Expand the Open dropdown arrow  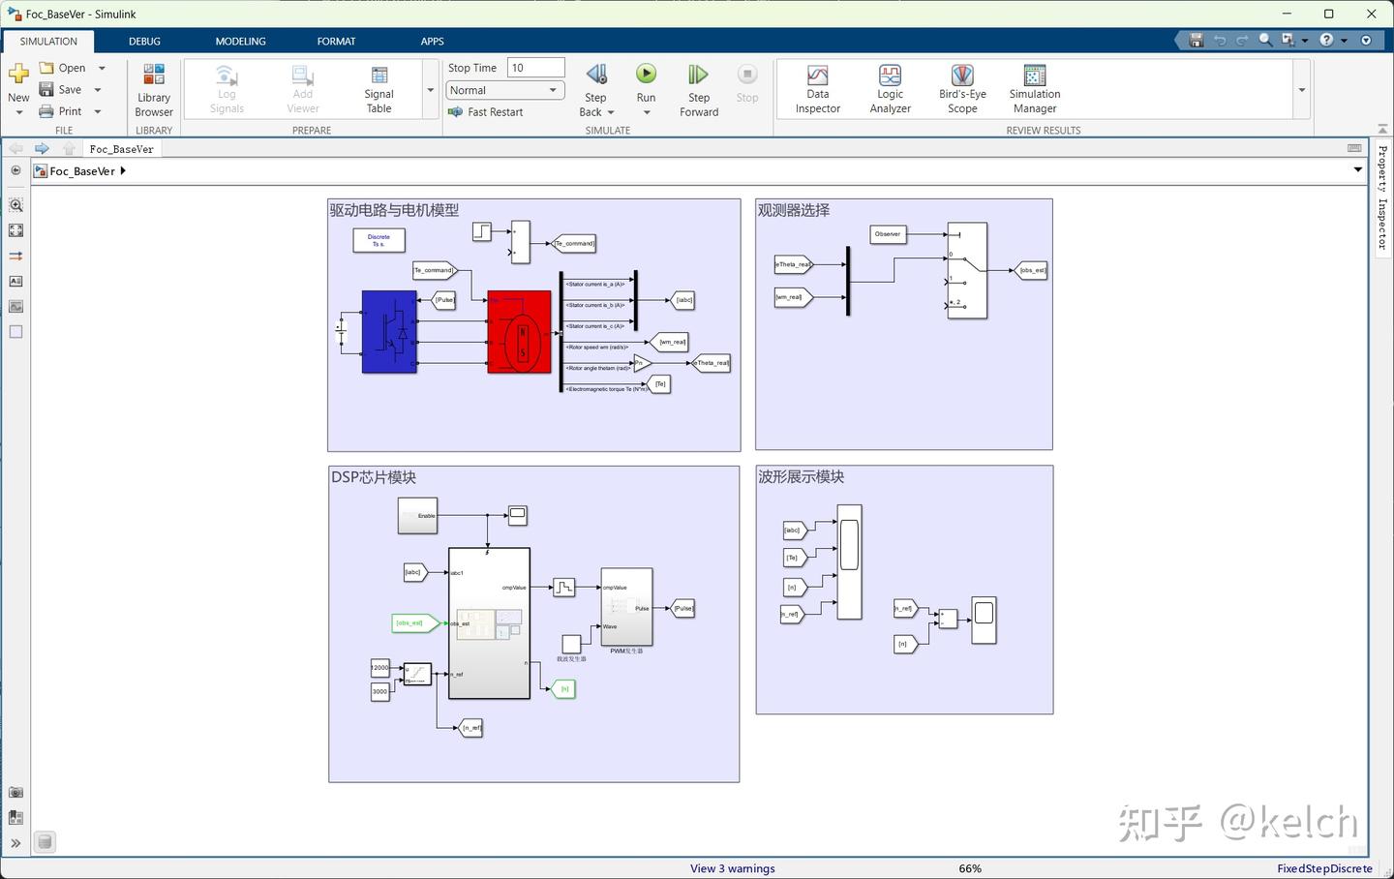(x=102, y=68)
